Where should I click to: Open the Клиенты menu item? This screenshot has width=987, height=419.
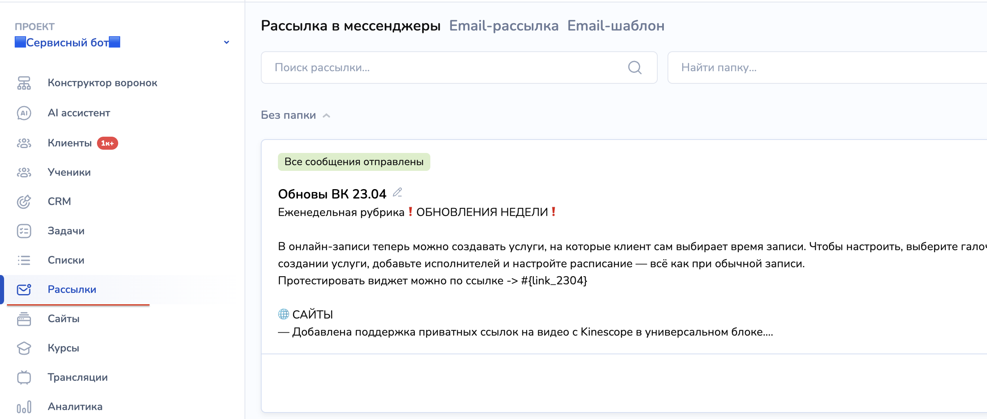[x=70, y=143]
